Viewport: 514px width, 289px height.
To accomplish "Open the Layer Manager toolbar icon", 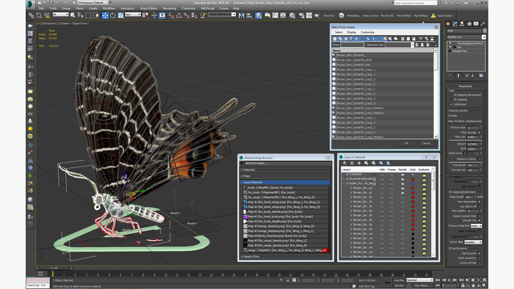I will tap(258, 15).
